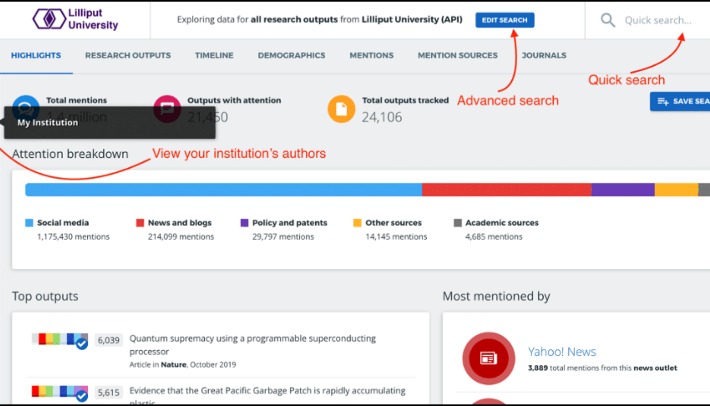Open the Research Outputs tab
Viewport: 710px width, 406px height.
coord(128,55)
